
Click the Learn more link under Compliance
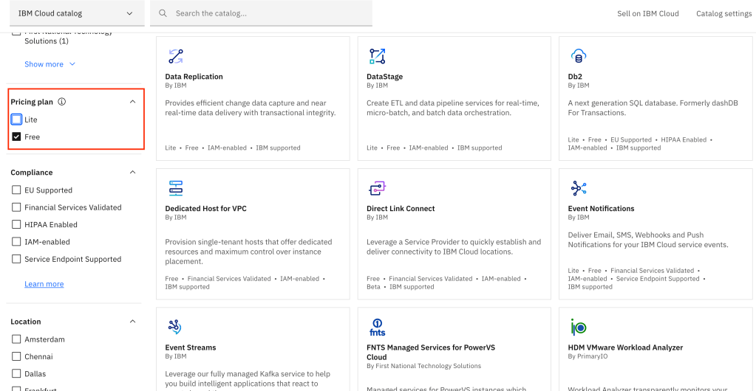pos(44,284)
